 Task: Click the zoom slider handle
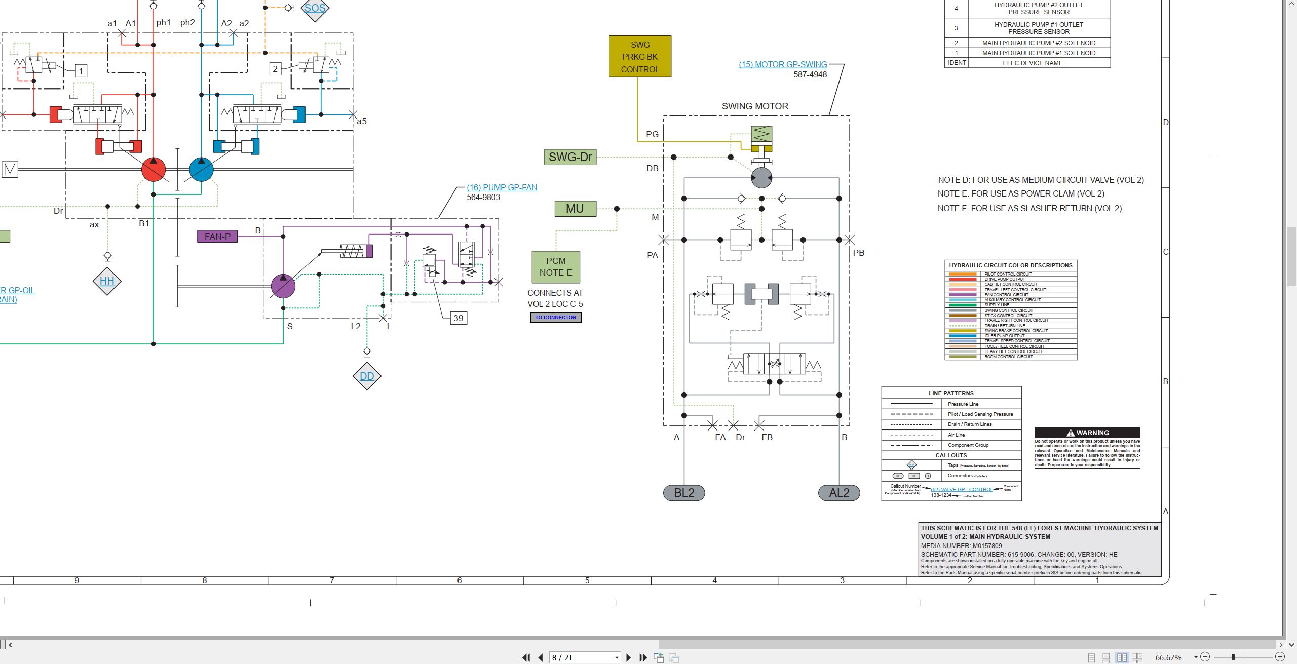pyautogui.click(x=1233, y=657)
